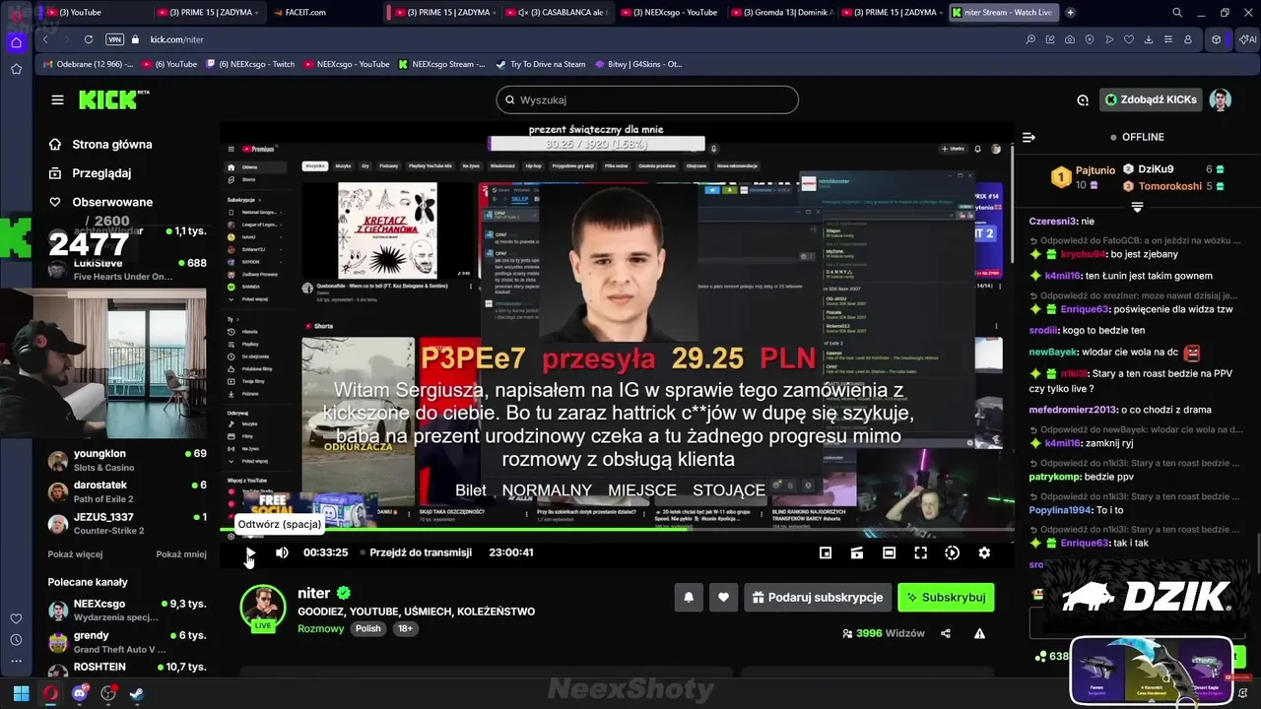Open Strona główna in sidebar
Screen dimensions: 1261x709
pos(112,144)
